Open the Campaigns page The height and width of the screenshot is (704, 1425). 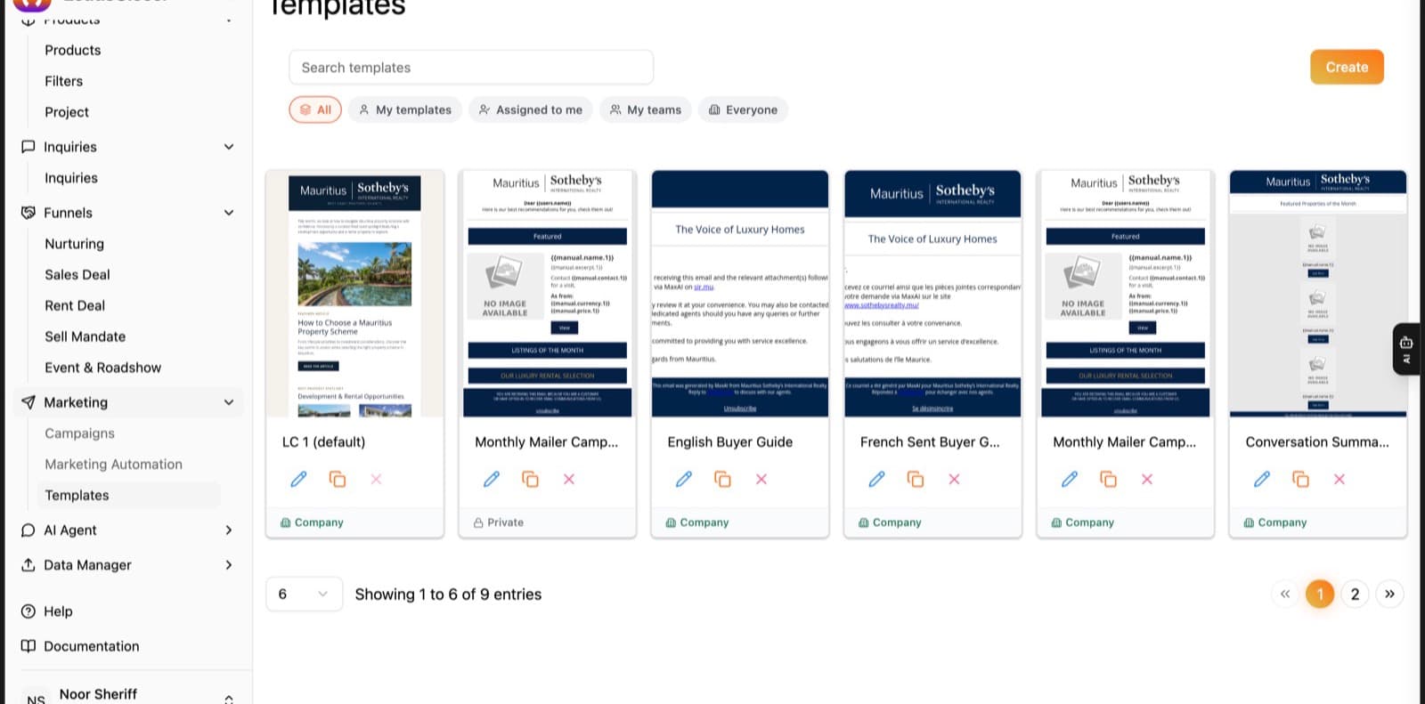click(80, 433)
